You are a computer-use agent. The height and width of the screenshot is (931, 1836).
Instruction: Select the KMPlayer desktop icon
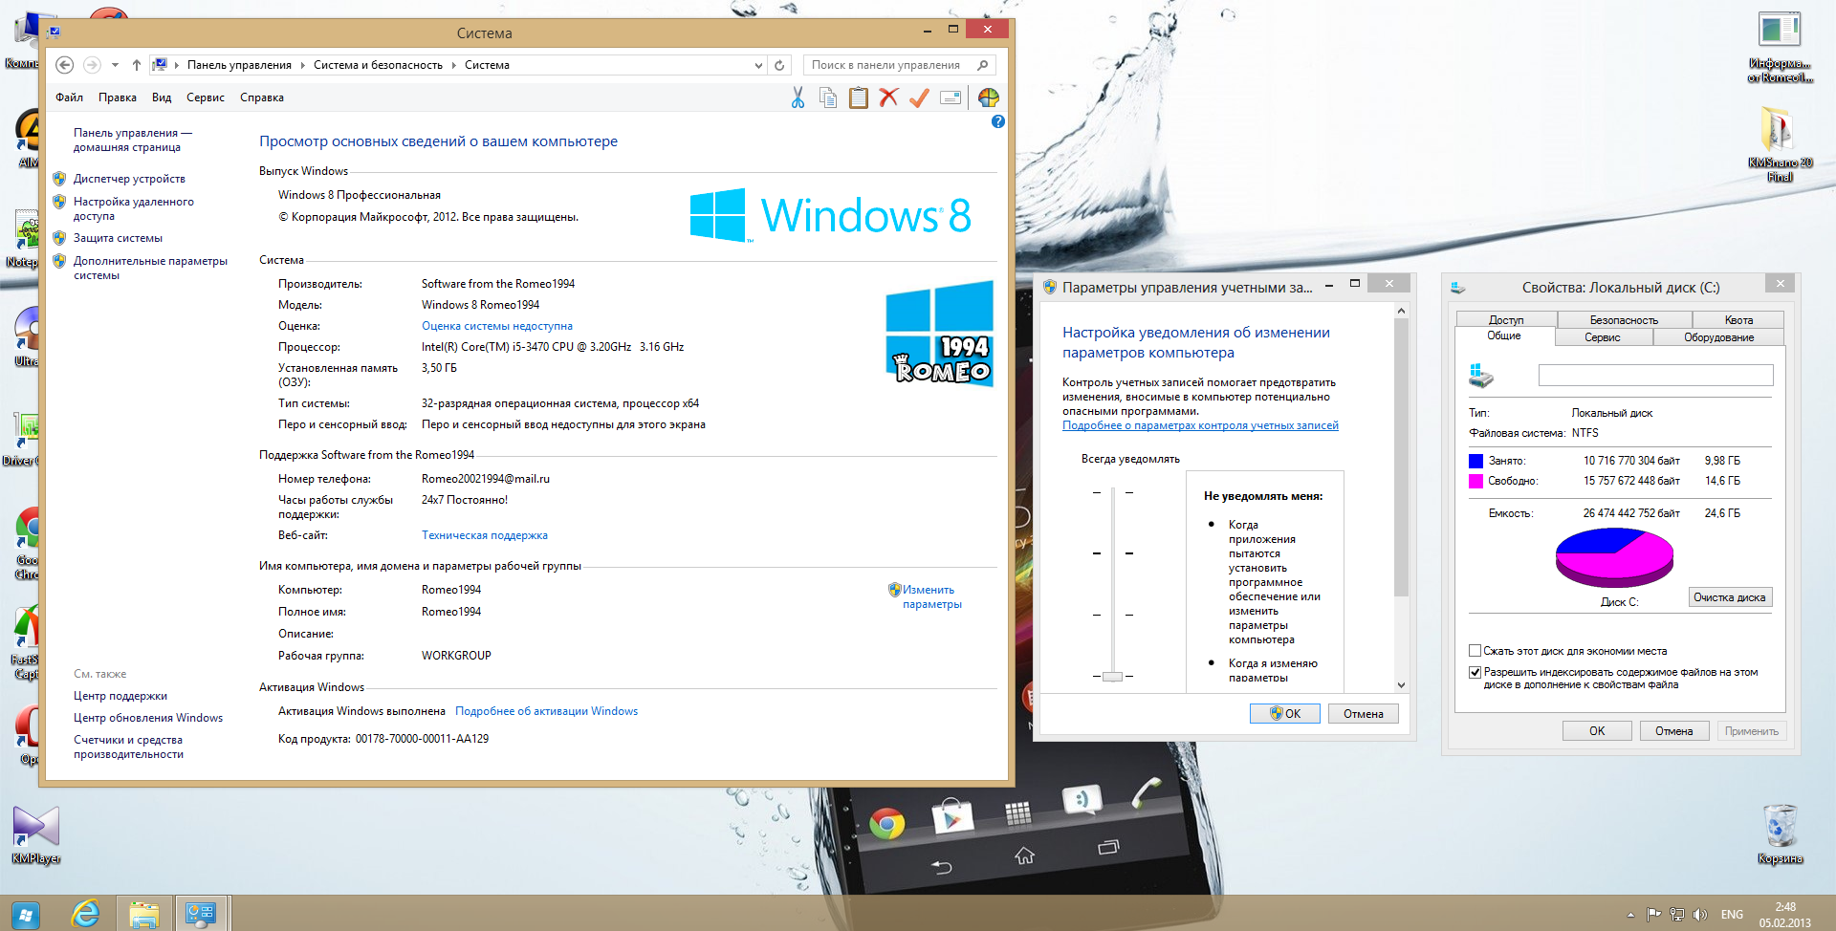[x=36, y=834]
